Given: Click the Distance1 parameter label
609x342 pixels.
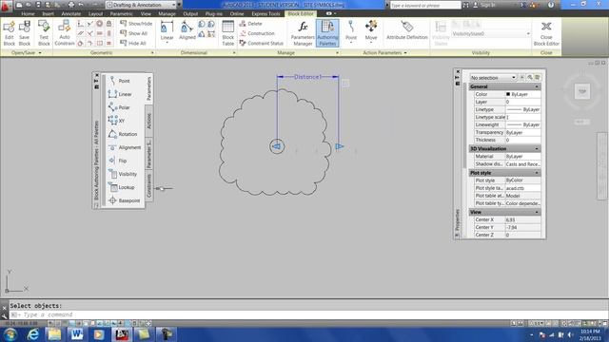Looking at the screenshot, I should [x=307, y=77].
